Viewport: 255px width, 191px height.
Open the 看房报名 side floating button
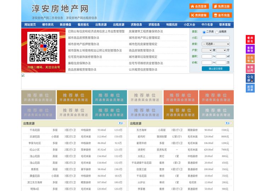[x=250, y=40]
